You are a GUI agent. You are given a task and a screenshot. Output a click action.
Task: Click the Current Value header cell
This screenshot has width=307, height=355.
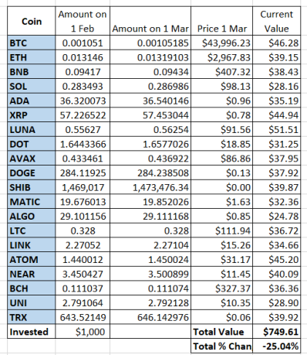277,21
